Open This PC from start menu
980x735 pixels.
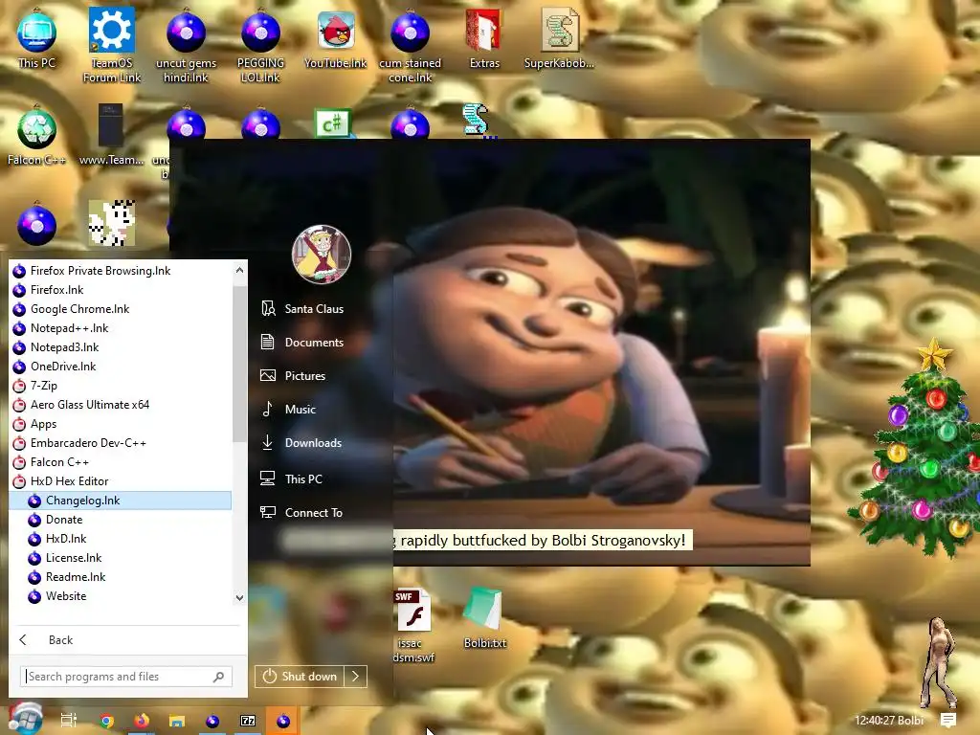[292, 479]
